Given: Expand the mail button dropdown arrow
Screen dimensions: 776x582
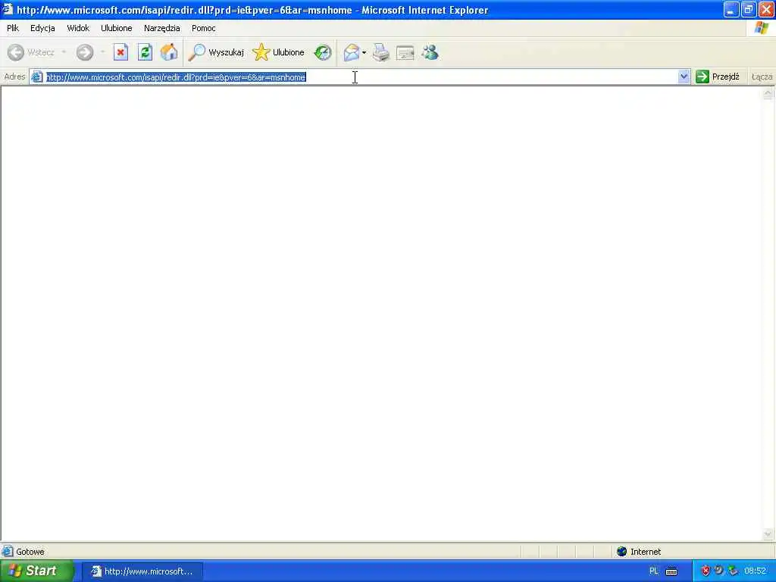Looking at the screenshot, I should click(x=365, y=52).
